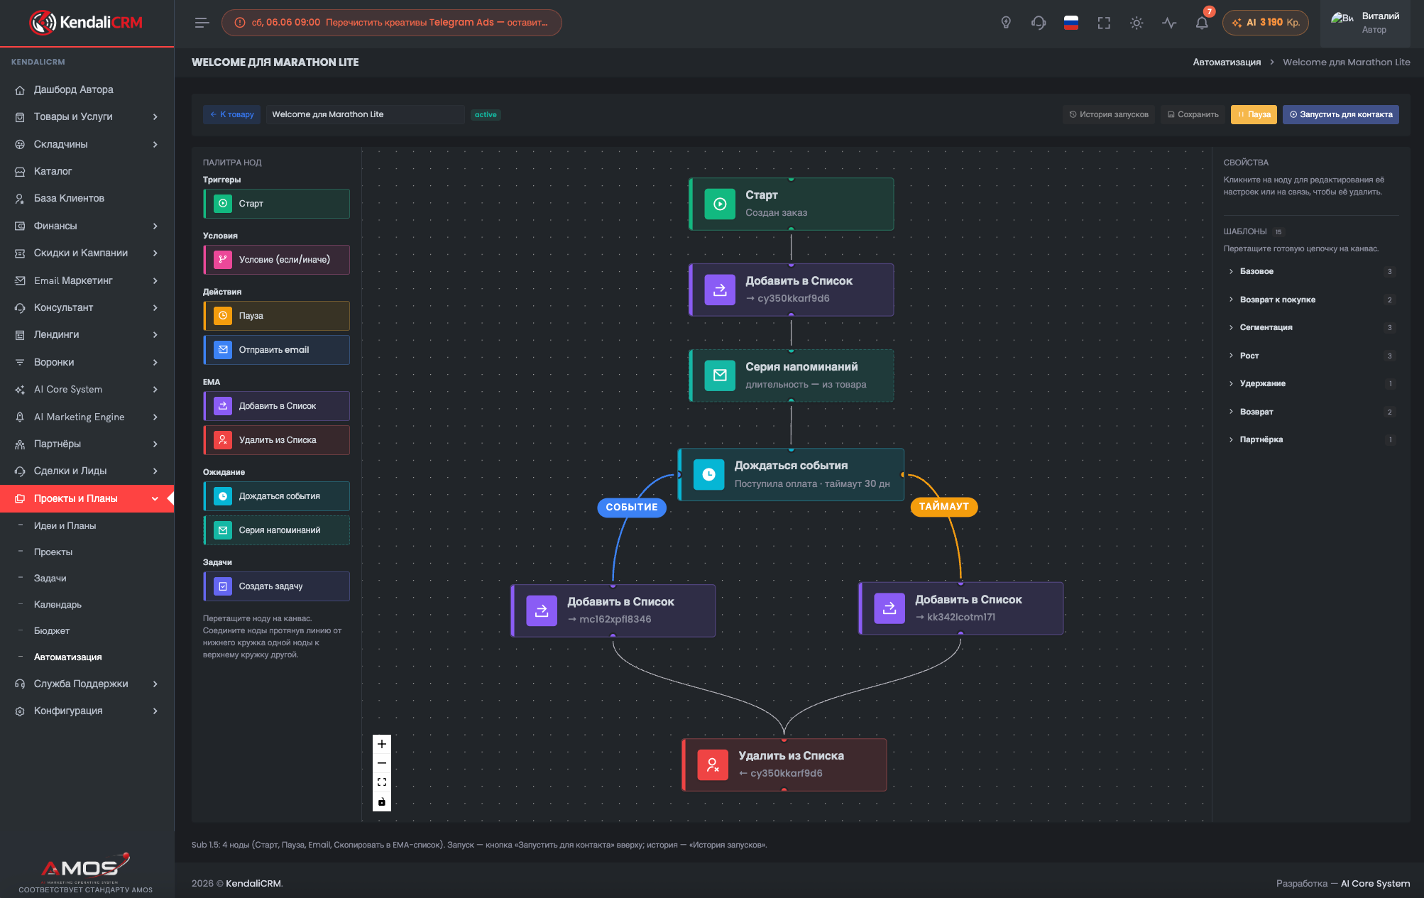Toggle light/dark theme sun icon
Screen dimensions: 1424x898
pos(1137,23)
